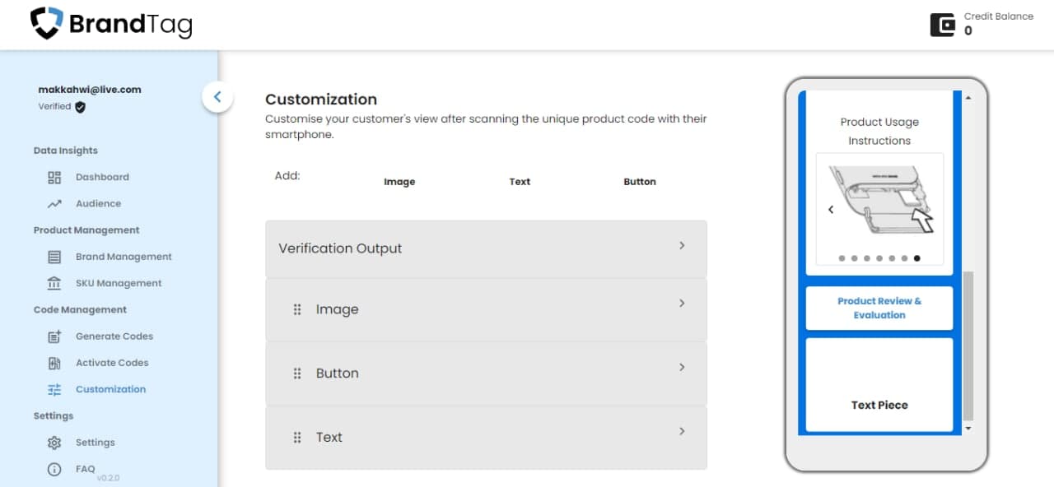Viewport: 1054px width, 487px height.
Task: Expand the Button row chevron
Action: pos(682,367)
